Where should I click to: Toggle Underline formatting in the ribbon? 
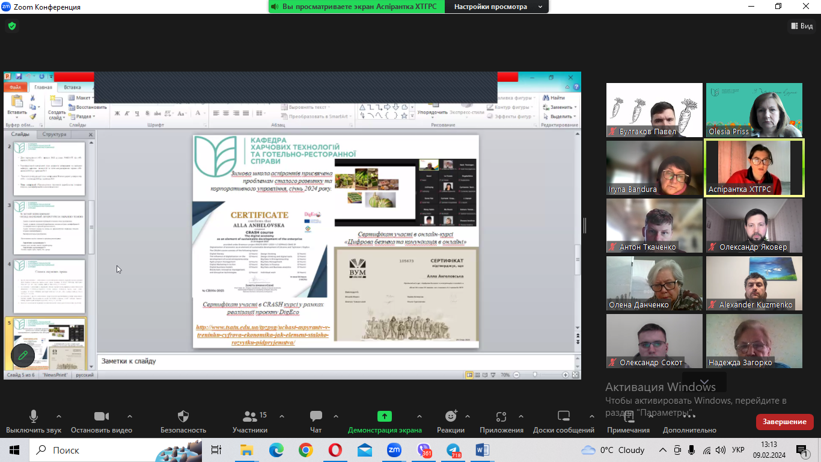pos(138,114)
